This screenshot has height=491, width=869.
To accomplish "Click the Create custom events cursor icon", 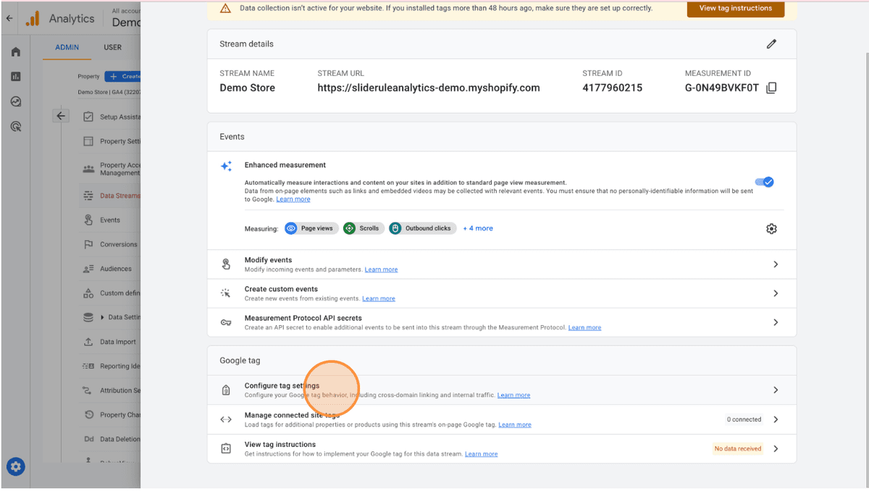I will coord(226,293).
